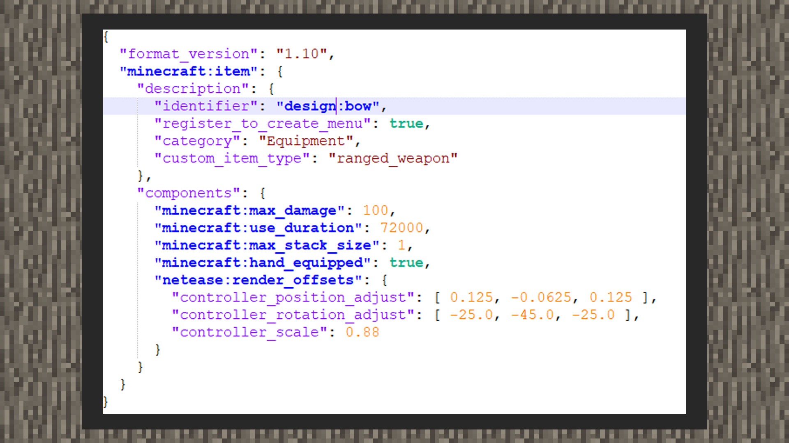Image resolution: width=789 pixels, height=443 pixels.
Task: Click the "minecraft:max_stack_size" key
Action: (267, 245)
